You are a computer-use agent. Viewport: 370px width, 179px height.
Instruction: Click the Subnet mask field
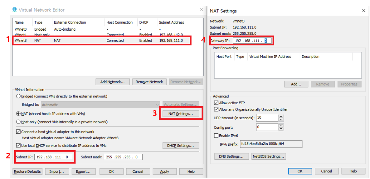tap(123, 157)
